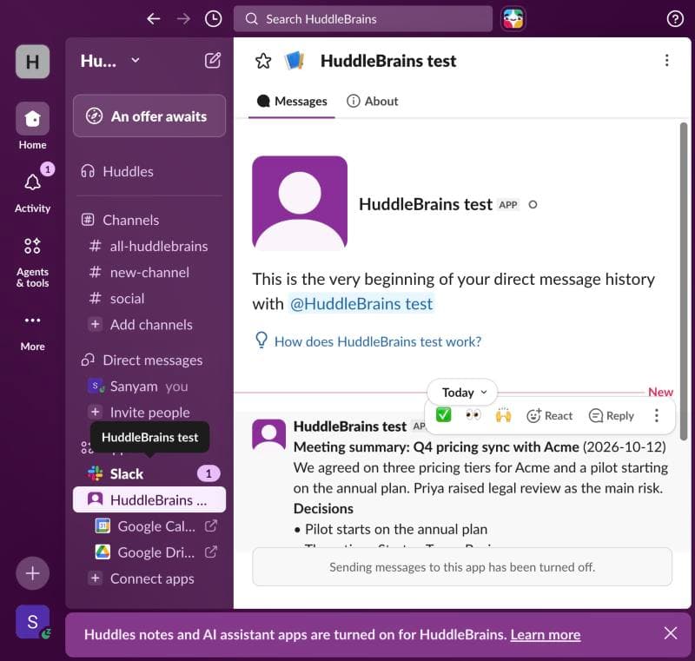This screenshot has height=661, width=695.
Task: Open the social channel
Action: coord(149,298)
